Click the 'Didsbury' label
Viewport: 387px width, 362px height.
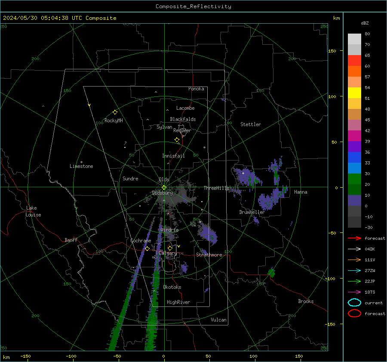click(162, 193)
